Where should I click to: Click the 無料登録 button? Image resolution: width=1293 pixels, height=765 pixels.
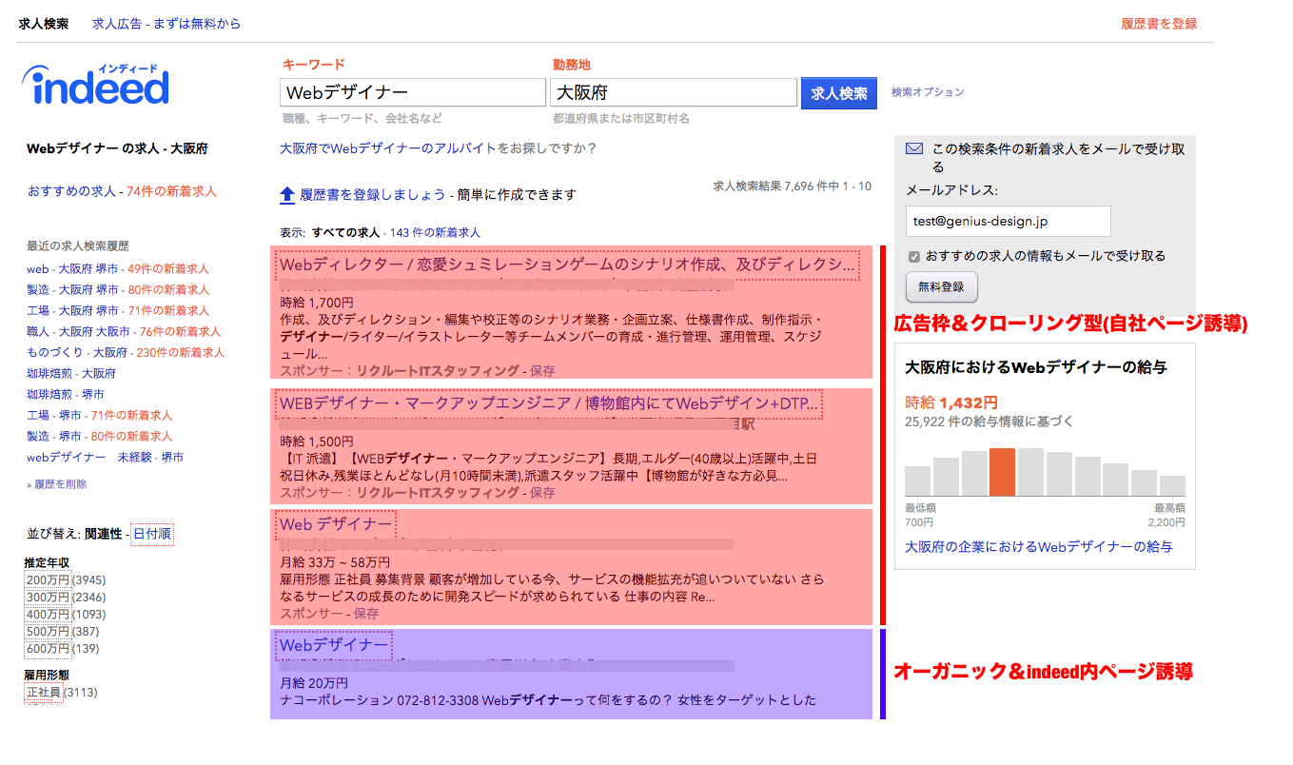(941, 286)
